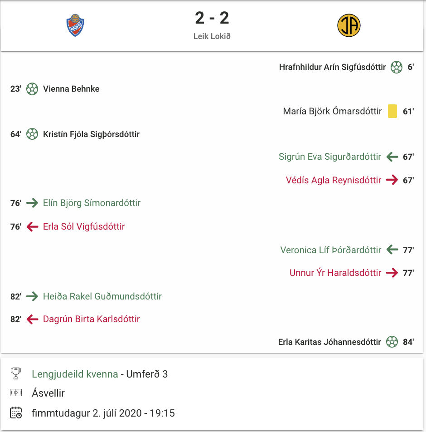Image resolution: width=426 pixels, height=432 pixels.
Task: Click the red arrow beside Dagrún Birta Karlsdóttir
Action: point(32,319)
